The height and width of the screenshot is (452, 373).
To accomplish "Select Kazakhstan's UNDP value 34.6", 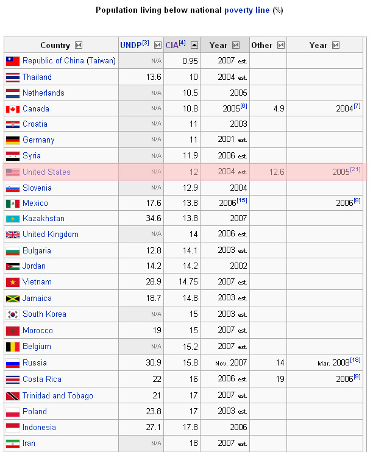I will (154, 219).
